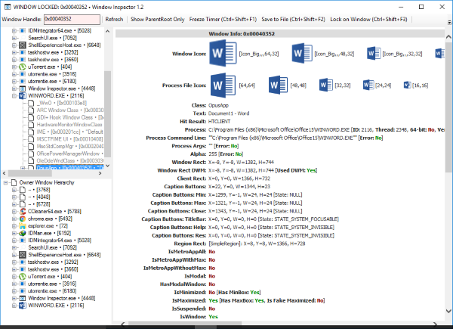The image size is (453, 329).
Task: Toggle Show ParentRoot Only
Action: (x=158, y=20)
